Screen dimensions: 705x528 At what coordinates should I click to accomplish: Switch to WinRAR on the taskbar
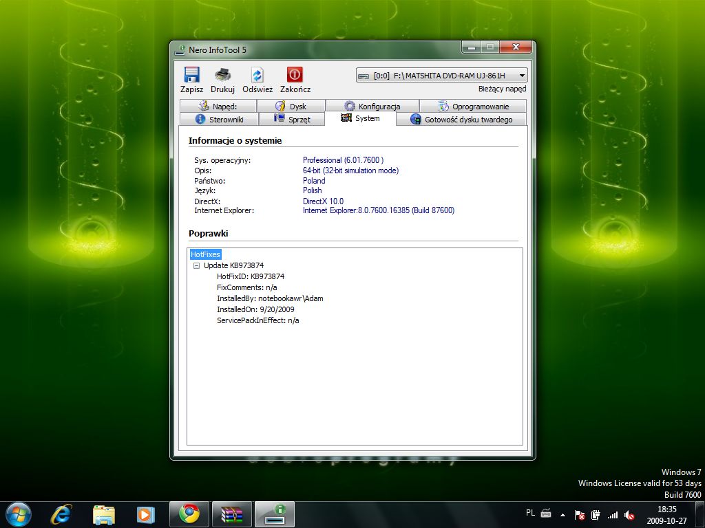click(x=232, y=514)
